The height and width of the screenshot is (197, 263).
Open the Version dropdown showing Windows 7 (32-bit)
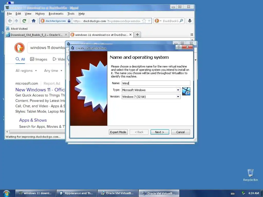click(x=151, y=96)
